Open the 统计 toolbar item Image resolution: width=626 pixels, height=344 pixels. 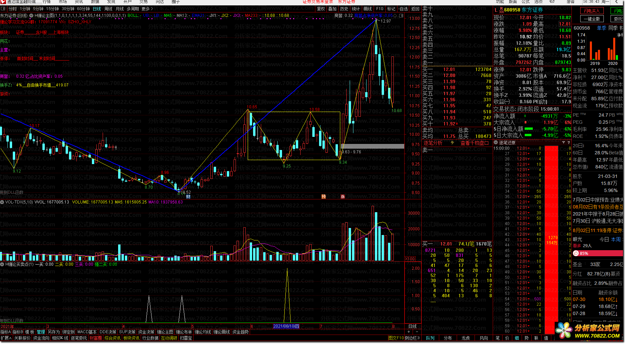[356, 9]
